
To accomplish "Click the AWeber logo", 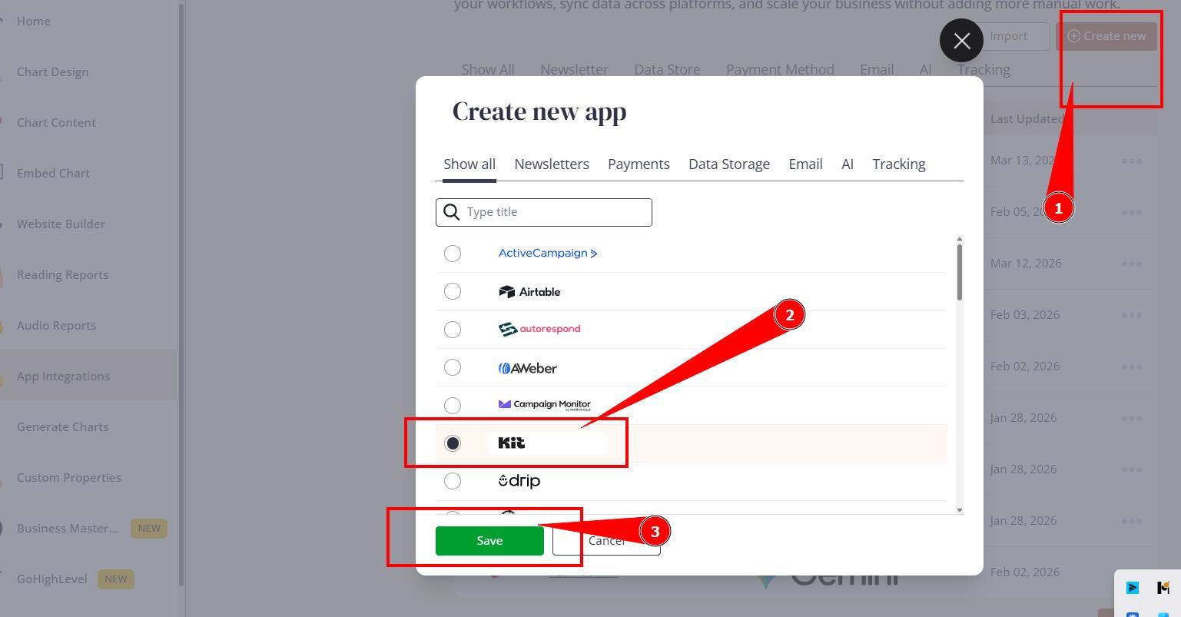I will [528, 368].
